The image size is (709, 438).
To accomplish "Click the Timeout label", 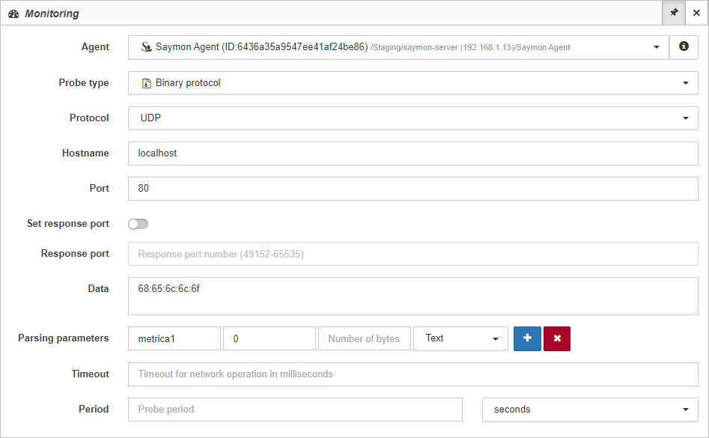I will (90, 374).
